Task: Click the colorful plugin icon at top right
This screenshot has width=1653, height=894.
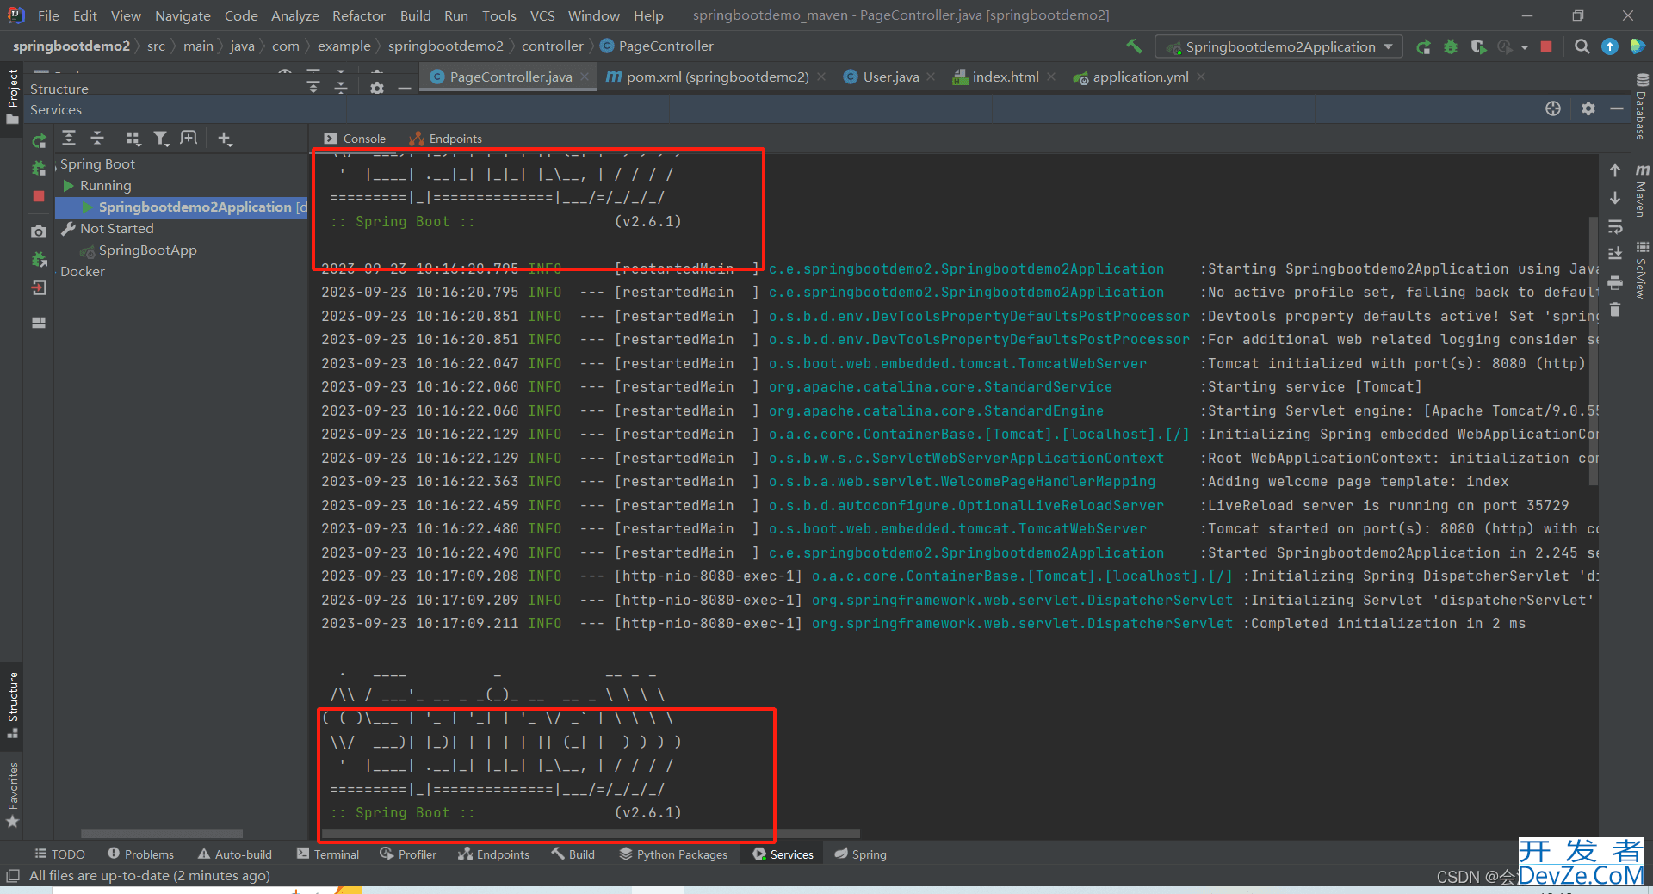Action: (1637, 46)
